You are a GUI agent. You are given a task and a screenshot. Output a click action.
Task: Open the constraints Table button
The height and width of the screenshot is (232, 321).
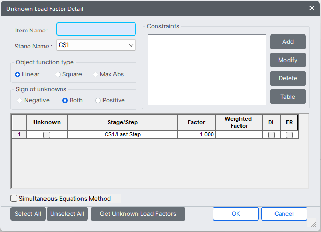pos(288,97)
